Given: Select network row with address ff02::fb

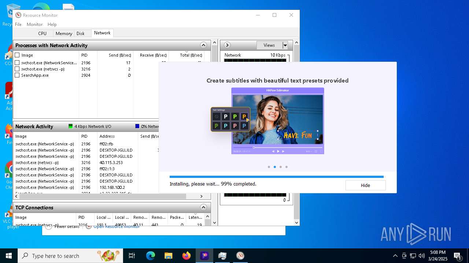Looking at the screenshot, I should [86, 144].
